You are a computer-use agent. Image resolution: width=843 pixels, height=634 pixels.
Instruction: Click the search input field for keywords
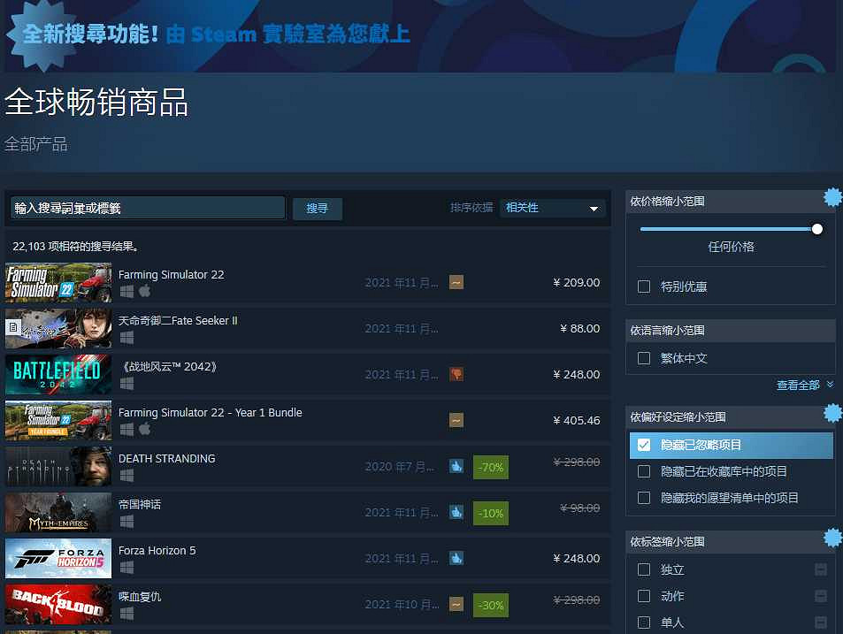pos(147,207)
